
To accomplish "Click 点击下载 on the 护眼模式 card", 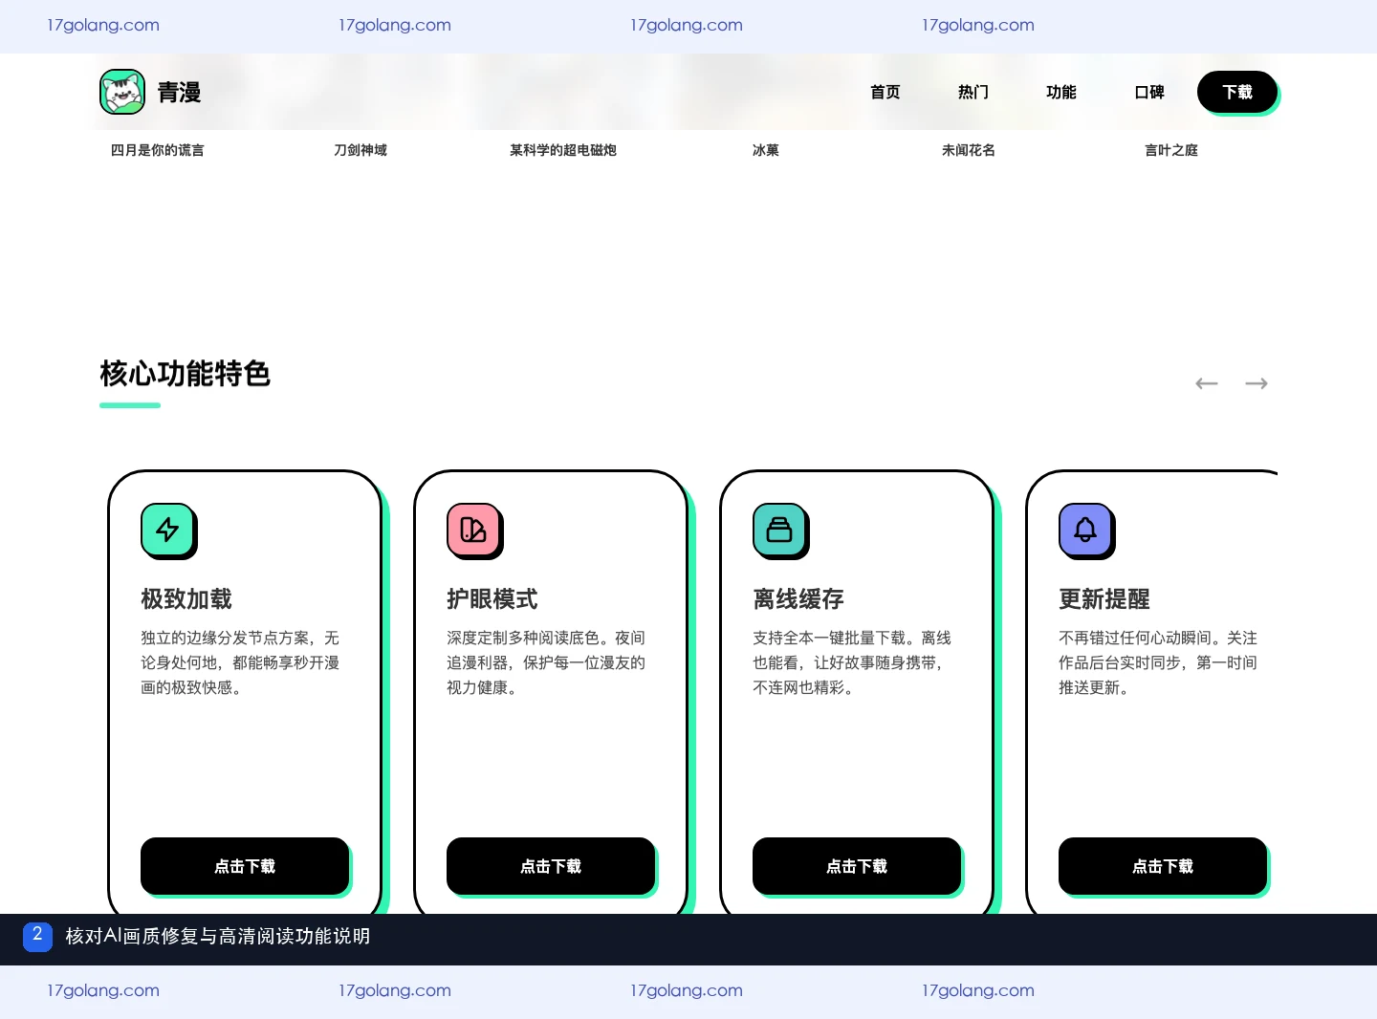I will click(x=551, y=866).
